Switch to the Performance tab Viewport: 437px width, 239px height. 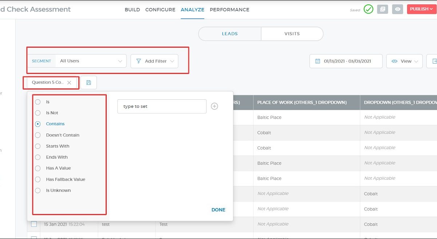229,10
